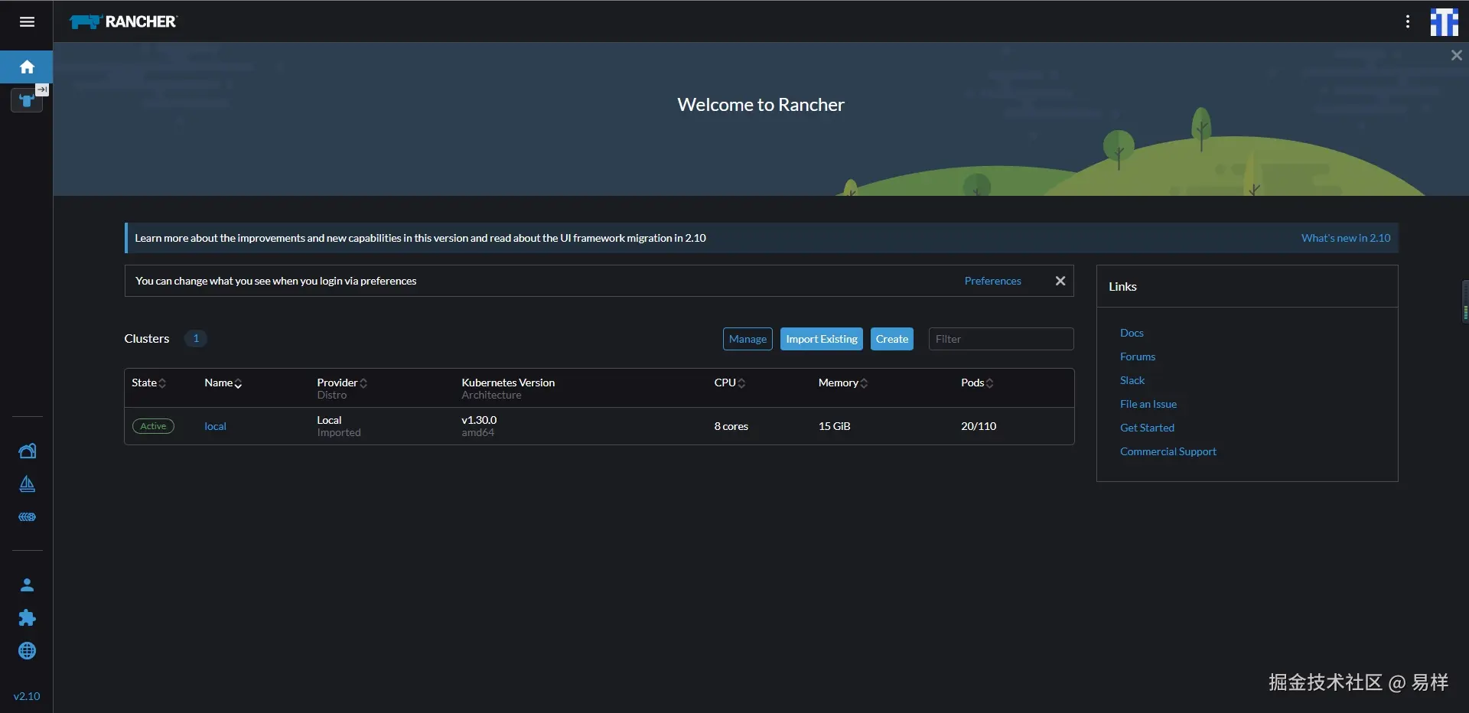Click the v1.30.0 Kubernetes version cell
The height and width of the screenshot is (713, 1469).
(479, 420)
